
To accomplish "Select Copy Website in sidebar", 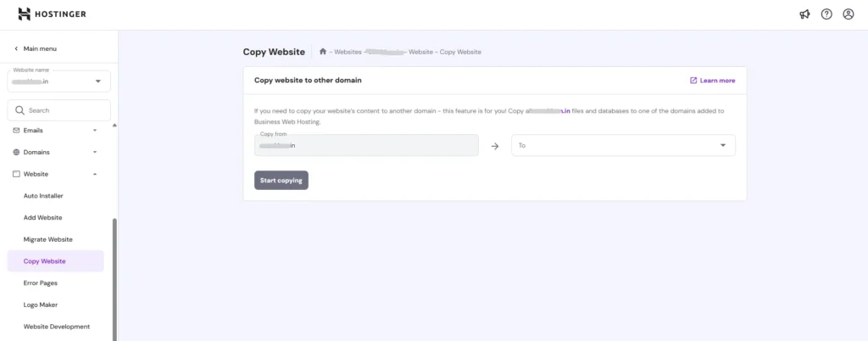I will pos(55,261).
